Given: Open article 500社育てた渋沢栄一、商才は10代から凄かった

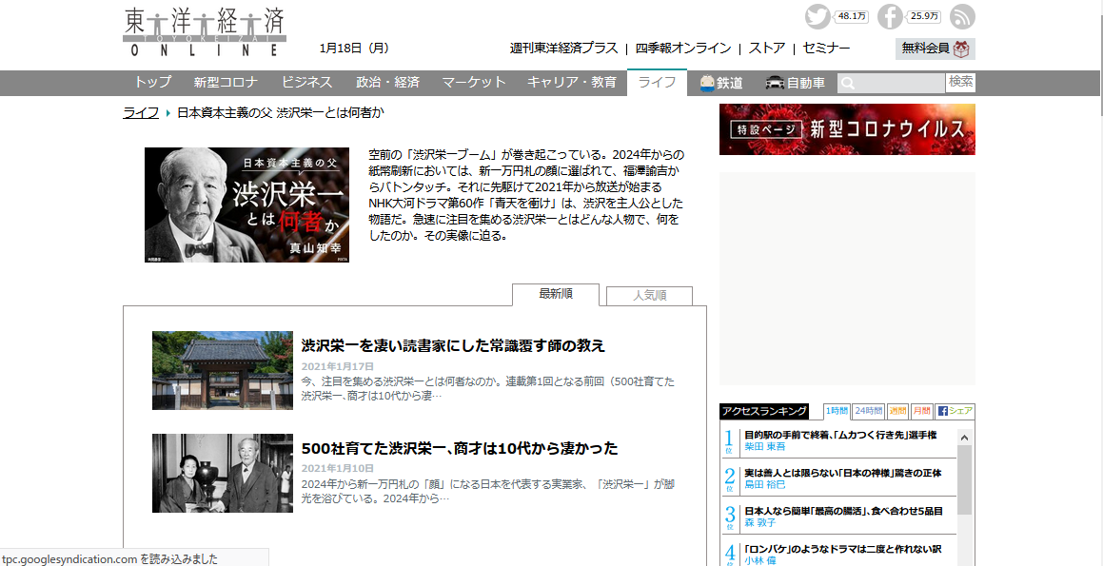Looking at the screenshot, I should (460, 449).
